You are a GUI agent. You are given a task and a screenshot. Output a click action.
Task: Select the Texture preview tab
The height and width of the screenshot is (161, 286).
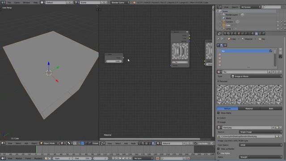(x=227, y=109)
